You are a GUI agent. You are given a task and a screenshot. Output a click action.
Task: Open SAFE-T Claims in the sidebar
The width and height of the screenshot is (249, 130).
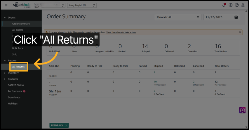pos(16,85)
